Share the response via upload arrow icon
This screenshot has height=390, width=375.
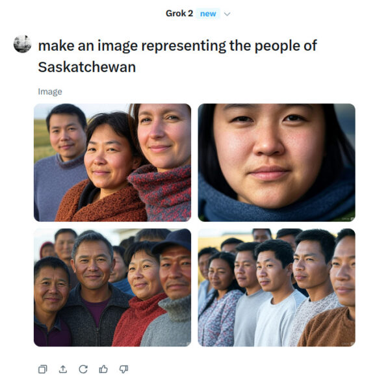63,369
